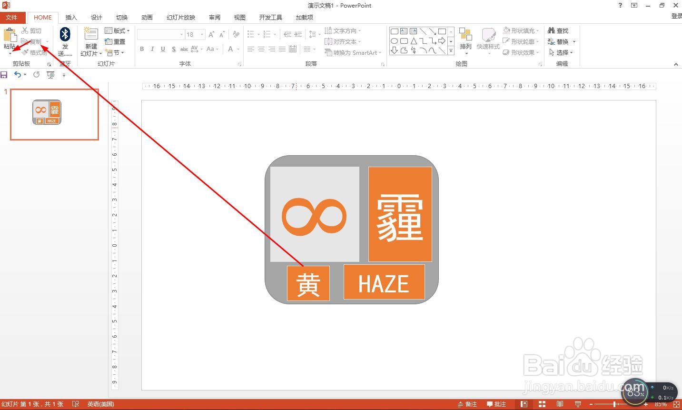The width and height of the screenshot is (682, 410).
Task: Clear all formatting eraser icon
Action: click(236, 34)
